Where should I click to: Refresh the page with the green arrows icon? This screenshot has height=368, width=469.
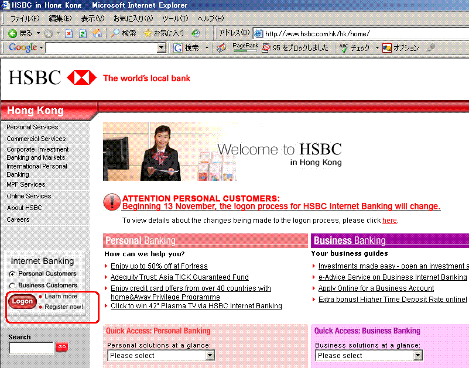(x=83, y=33)
